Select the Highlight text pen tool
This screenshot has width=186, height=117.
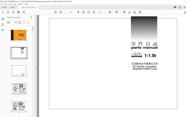tap(129, 12)
